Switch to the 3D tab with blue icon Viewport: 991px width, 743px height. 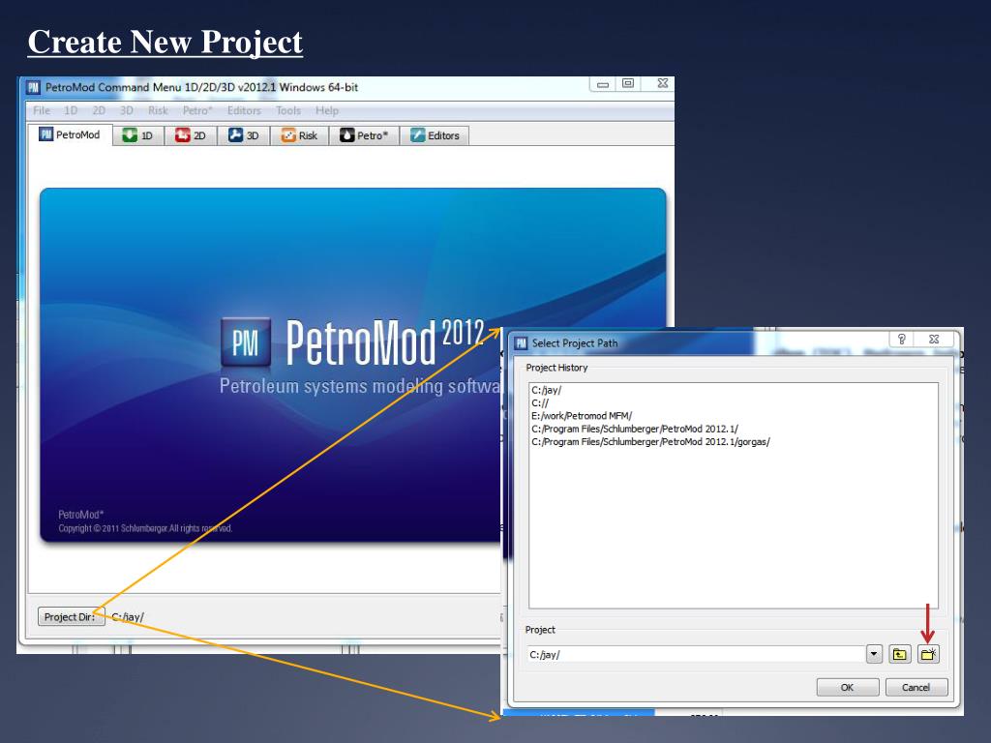click(243, 135)
